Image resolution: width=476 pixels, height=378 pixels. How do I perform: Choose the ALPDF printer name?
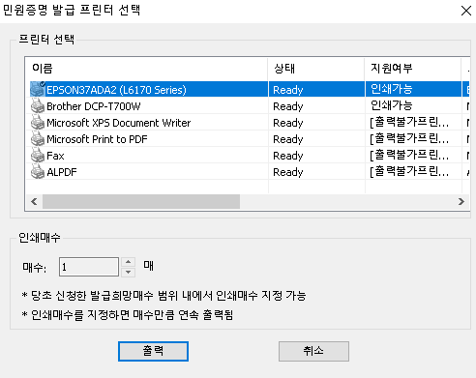pos(62,172)
